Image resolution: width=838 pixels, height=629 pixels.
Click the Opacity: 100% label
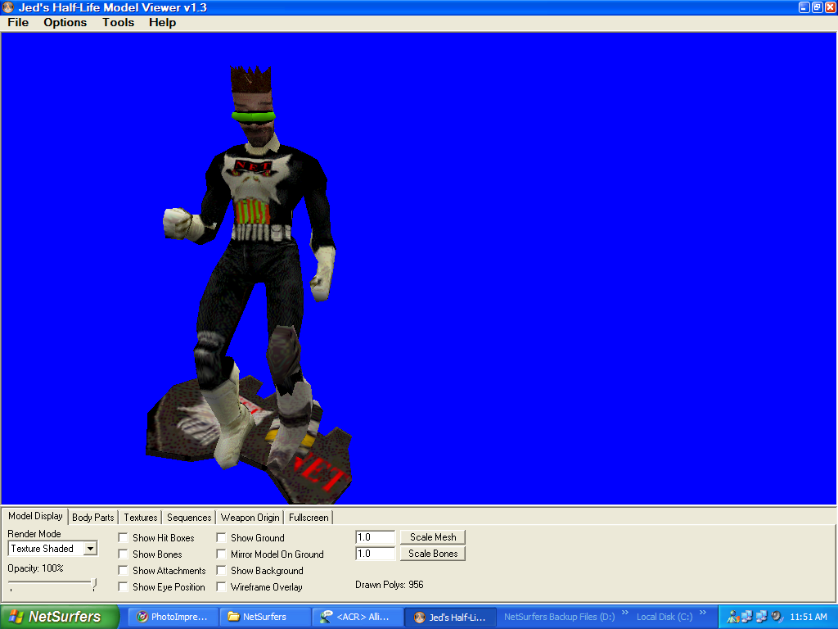[35, 568]
